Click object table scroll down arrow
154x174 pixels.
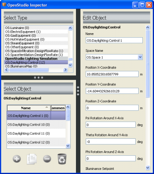pos(68,145)
